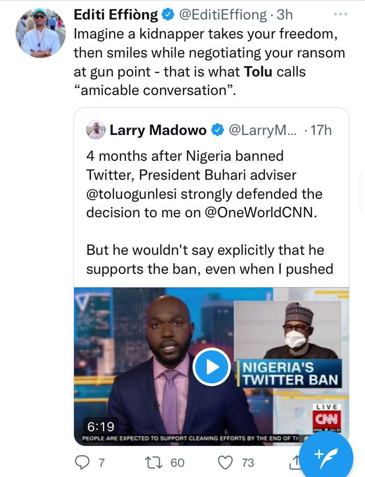
Task: Like the tweet with the heart icon
Action: point(225,462)
